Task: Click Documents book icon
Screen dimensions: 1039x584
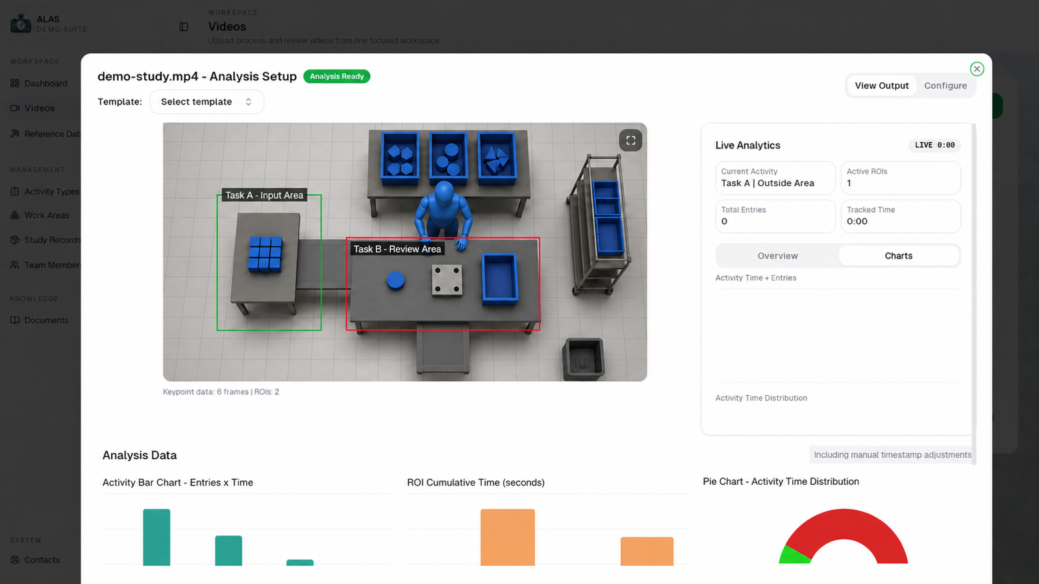Action: 15,320
